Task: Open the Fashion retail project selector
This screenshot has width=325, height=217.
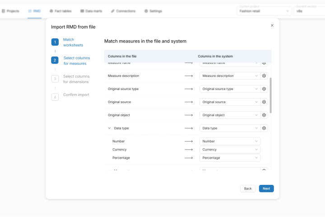Action: tap(264, 11)
